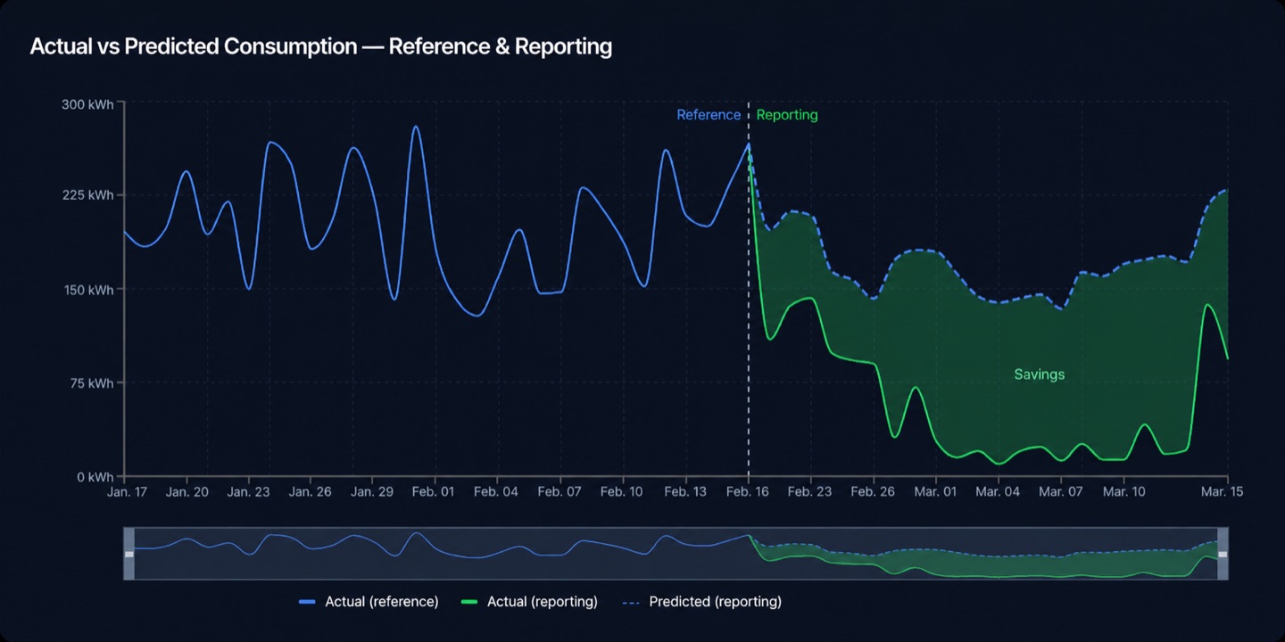
Task: Click the 75 kWh y-axis label
Action: pyautogui.click(x=91, y=383)
